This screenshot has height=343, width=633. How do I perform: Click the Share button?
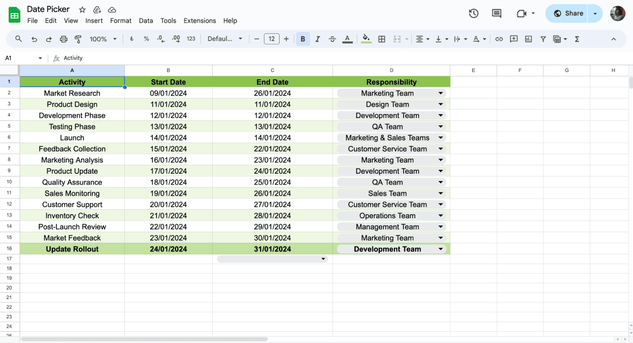567,13
